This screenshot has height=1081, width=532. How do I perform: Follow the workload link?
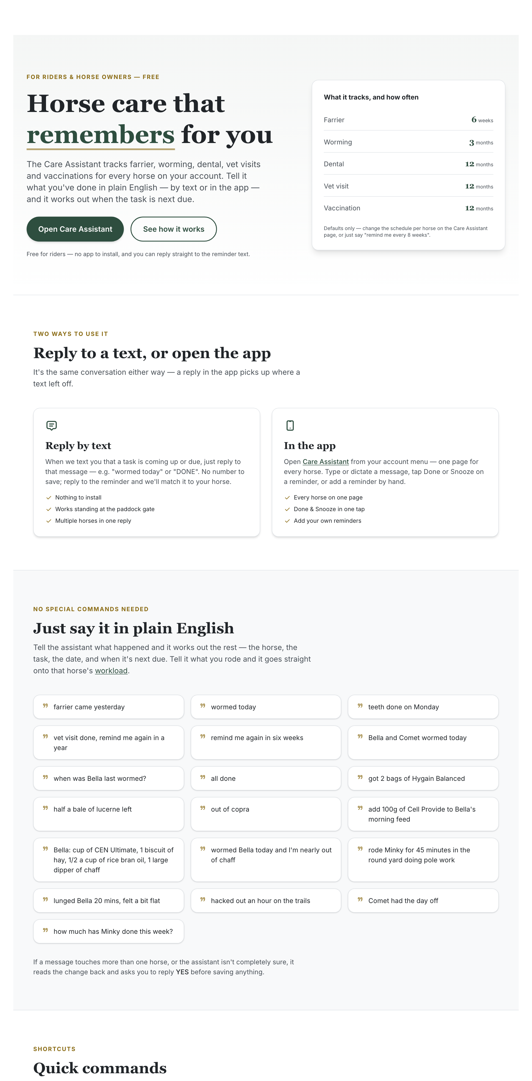coord(111,670)
